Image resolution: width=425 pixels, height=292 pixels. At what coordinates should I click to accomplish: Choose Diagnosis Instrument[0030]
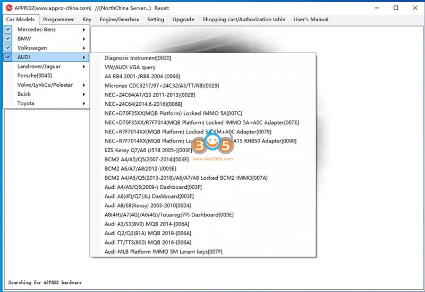point(203,58)
